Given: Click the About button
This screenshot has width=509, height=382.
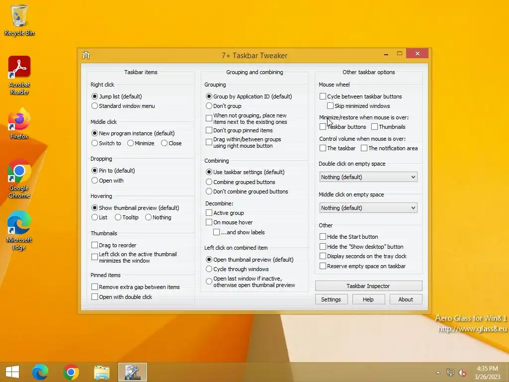Looking at the screenshot, I should tap(406, 299).
